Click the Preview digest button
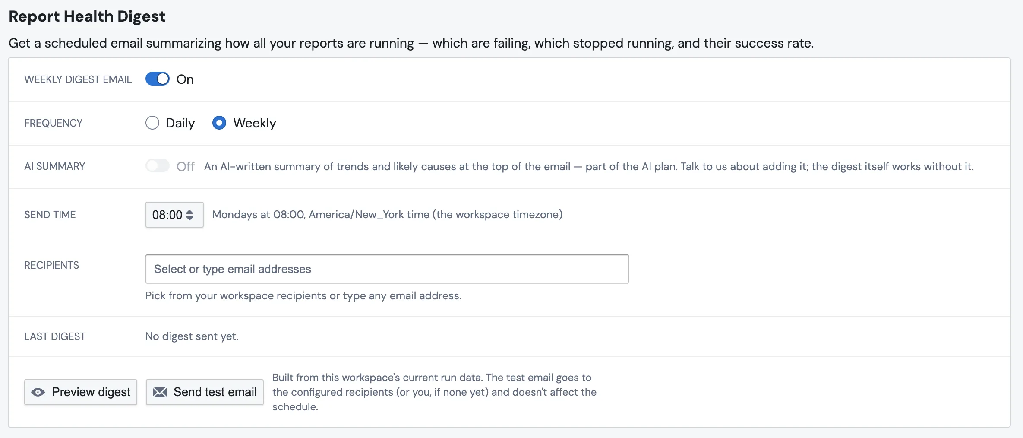This screenshot has height=438, width=1023. coord(81,392)
